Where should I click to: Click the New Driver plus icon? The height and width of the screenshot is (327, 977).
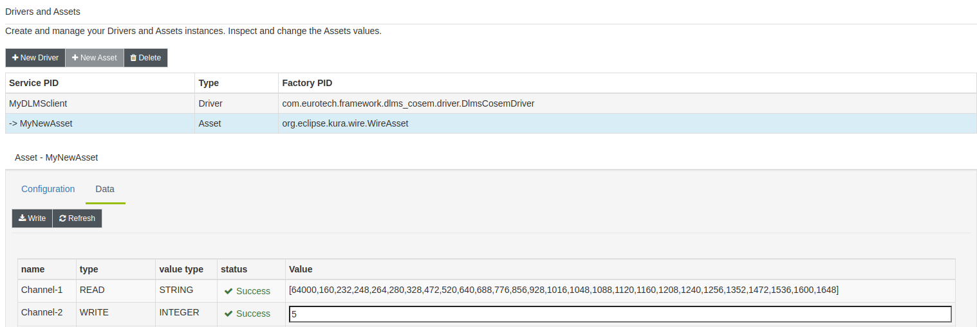click(15, 58)
